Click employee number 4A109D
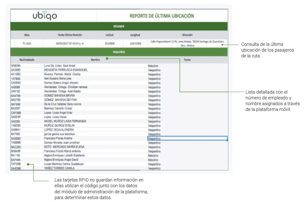The image size is (304, 202). [x=16, y=74]
